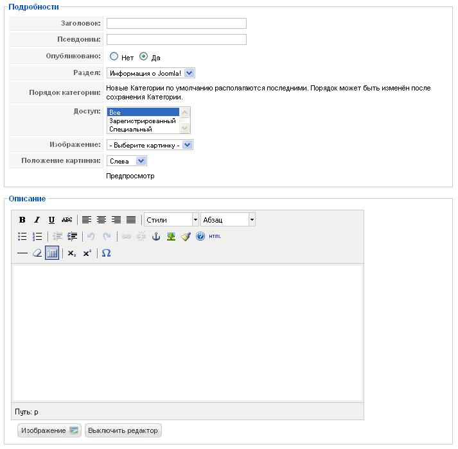The height and width of the screenshot is (449, 458).
Task: Click the 'Предпросмотр' text
Action: point(130,176)
